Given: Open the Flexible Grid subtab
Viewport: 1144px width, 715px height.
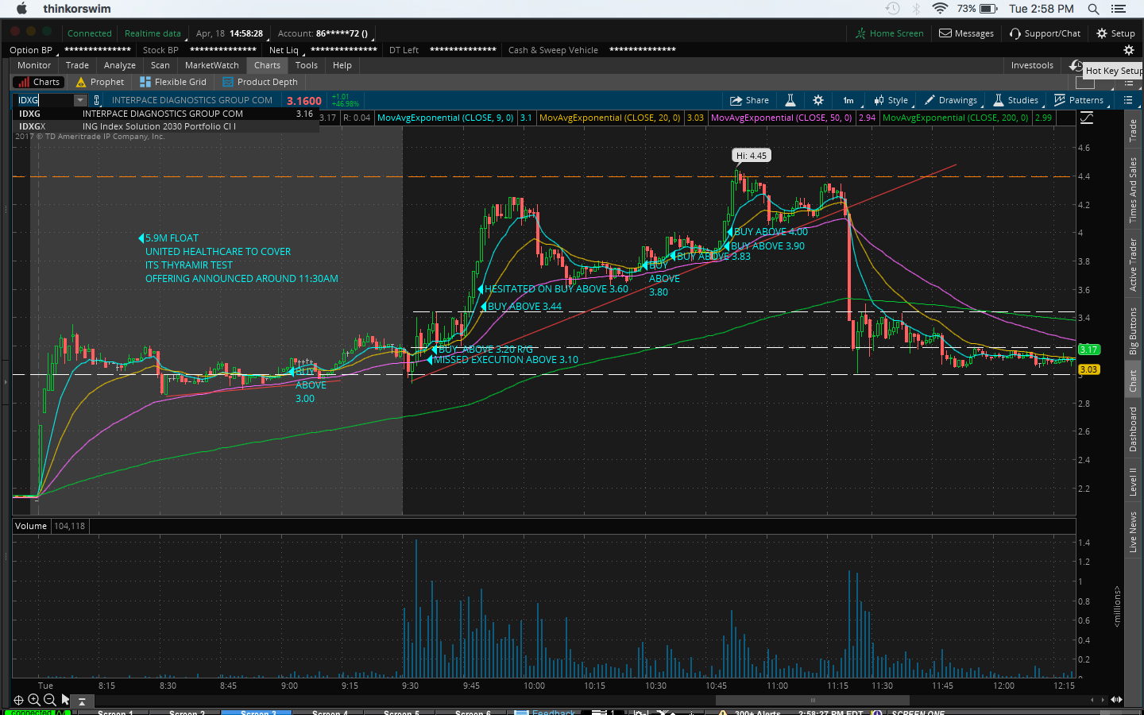Looking at the screenshot, I should (173, 82).
